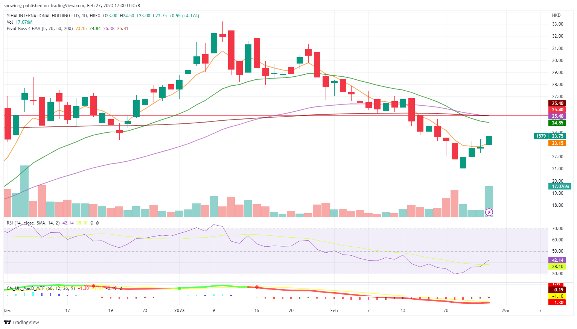Click the change value +0.95 (+4.17%)

(x=184, y=16)
